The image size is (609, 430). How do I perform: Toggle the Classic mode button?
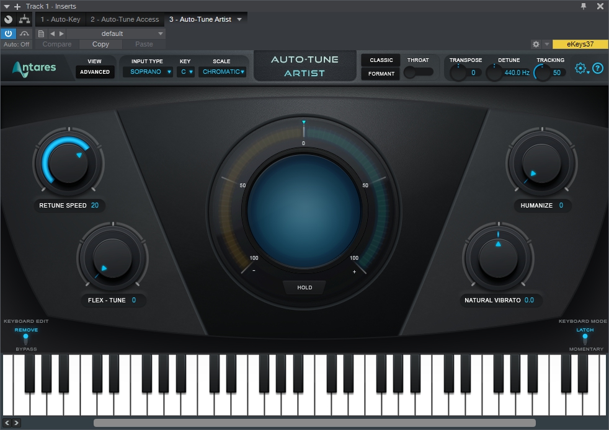pos(381,60)
